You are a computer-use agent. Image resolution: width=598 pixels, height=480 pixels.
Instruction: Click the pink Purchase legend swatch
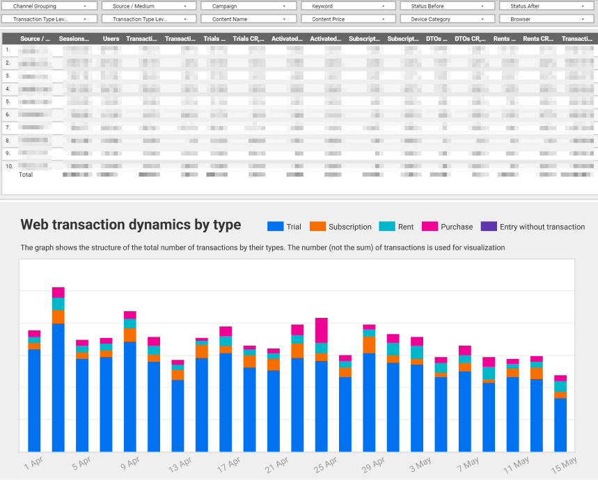click(430, 227)
